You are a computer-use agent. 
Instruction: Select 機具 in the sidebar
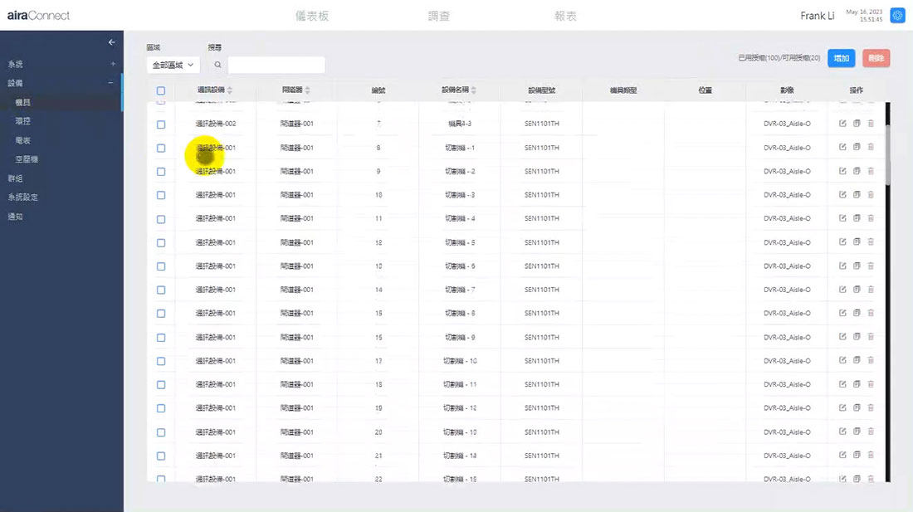22,102
